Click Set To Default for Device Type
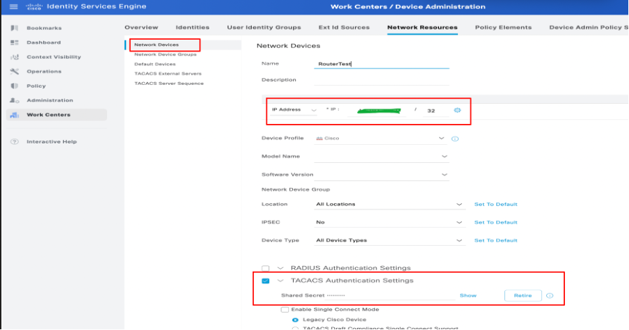Image resolution: width=629 pixels, height=330 pixels. 496,240
